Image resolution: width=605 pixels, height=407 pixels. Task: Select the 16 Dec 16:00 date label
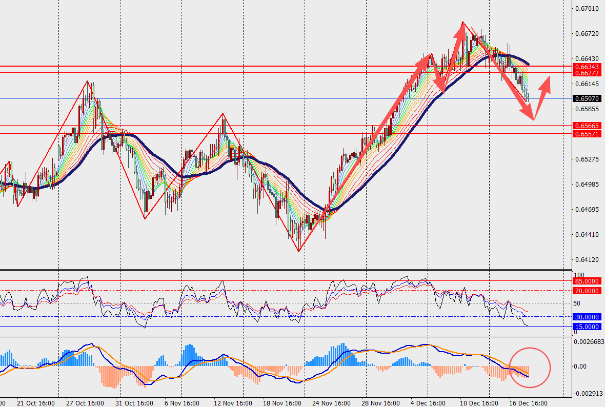528,403
